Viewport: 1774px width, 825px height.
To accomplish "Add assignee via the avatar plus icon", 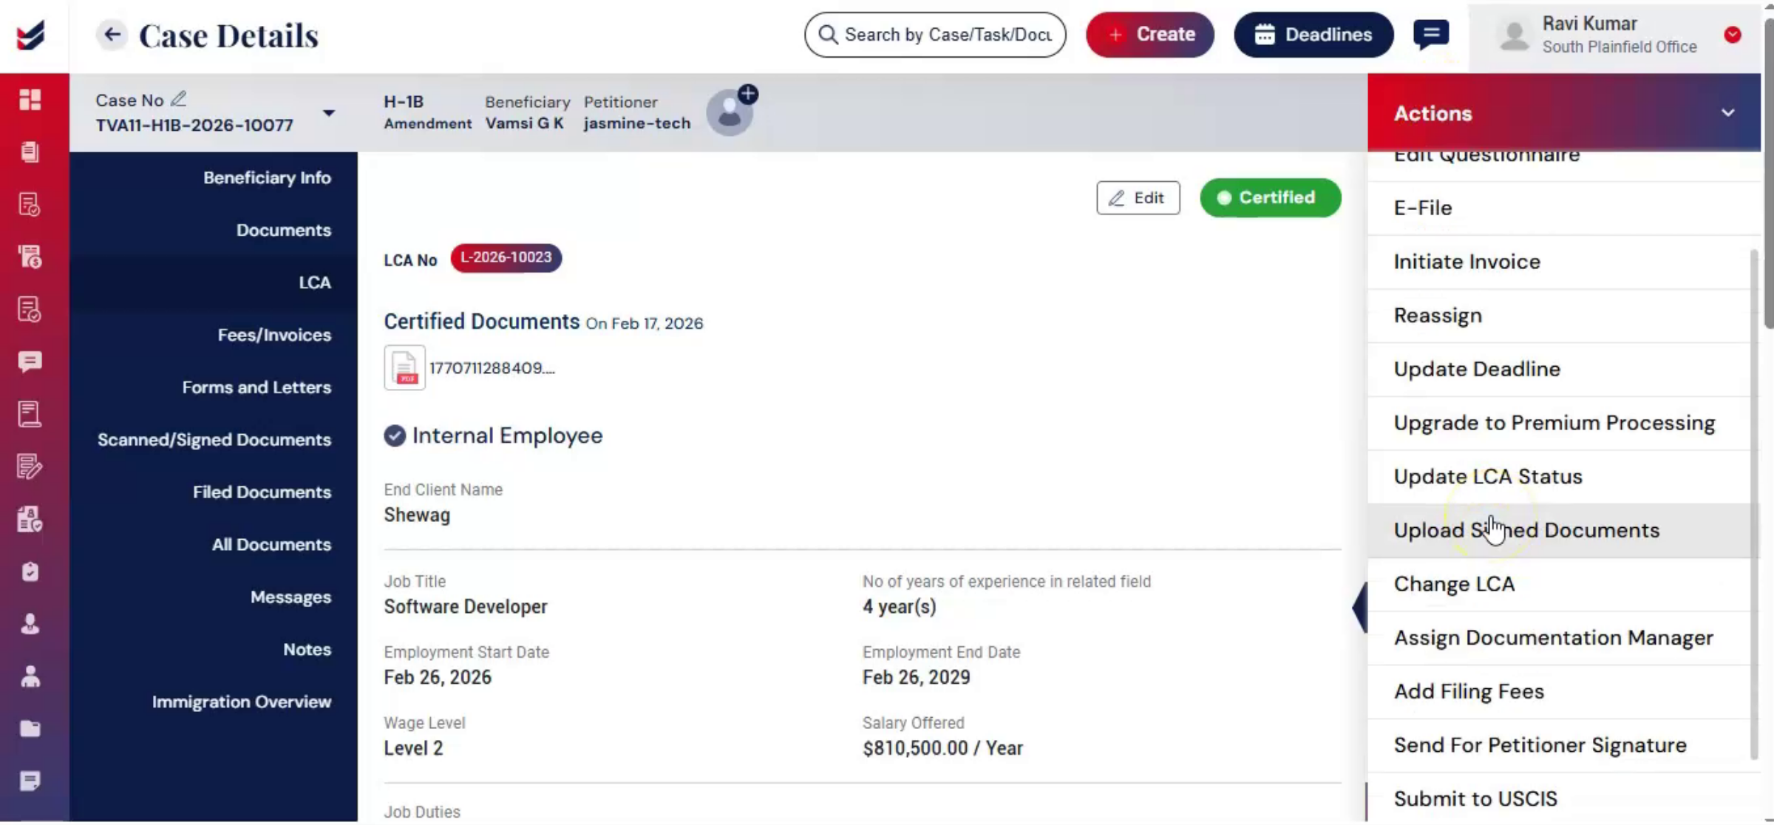I will [x=747, y=95].
